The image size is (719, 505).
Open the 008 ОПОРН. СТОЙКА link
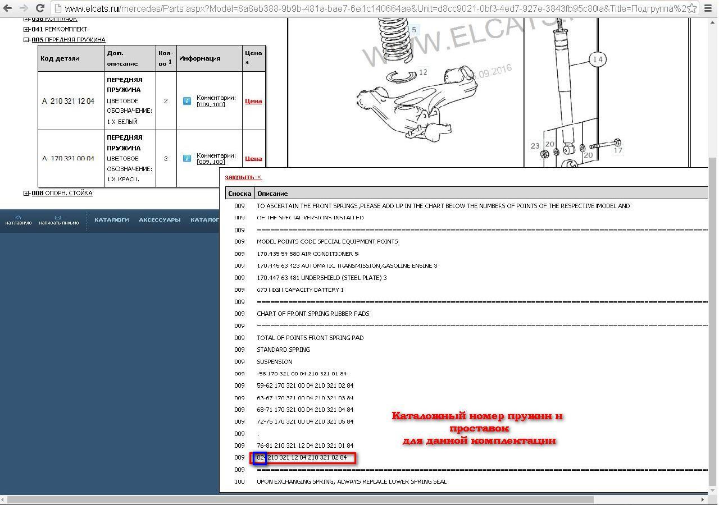pos(62,193)
